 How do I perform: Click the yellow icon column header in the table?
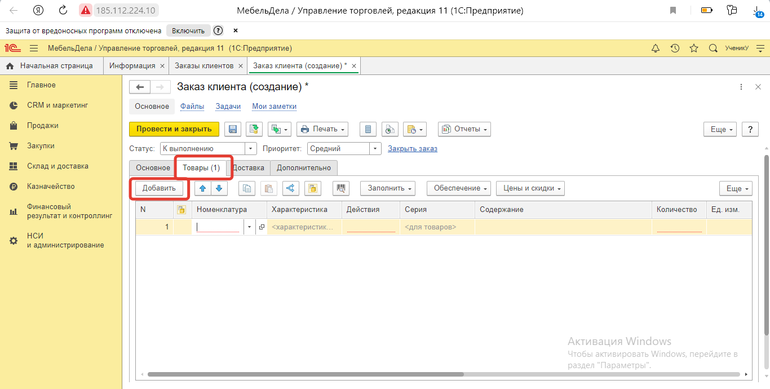click(x=182, y=209)
